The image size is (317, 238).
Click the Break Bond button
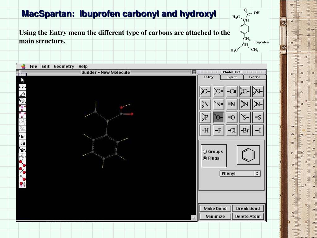pos(248,209)
